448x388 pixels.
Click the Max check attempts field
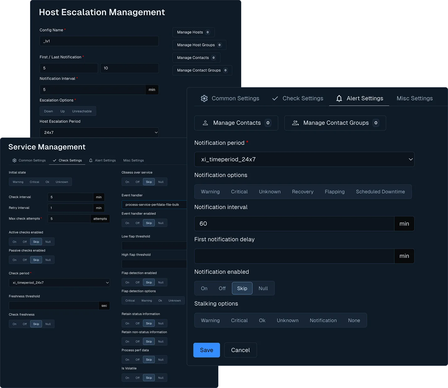pyautogui.click(x=69, y=219)
